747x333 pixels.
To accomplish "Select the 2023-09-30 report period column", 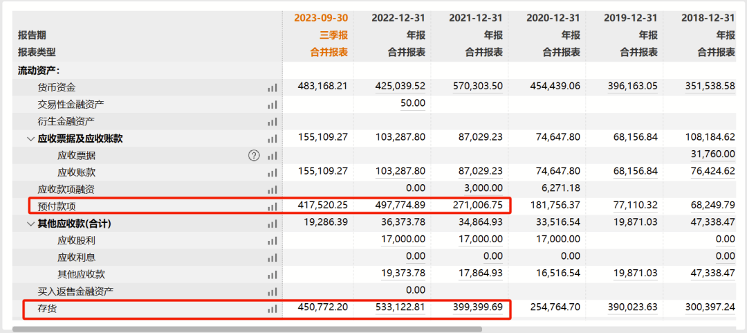I will pyautogui.click(x=321, y=18).
